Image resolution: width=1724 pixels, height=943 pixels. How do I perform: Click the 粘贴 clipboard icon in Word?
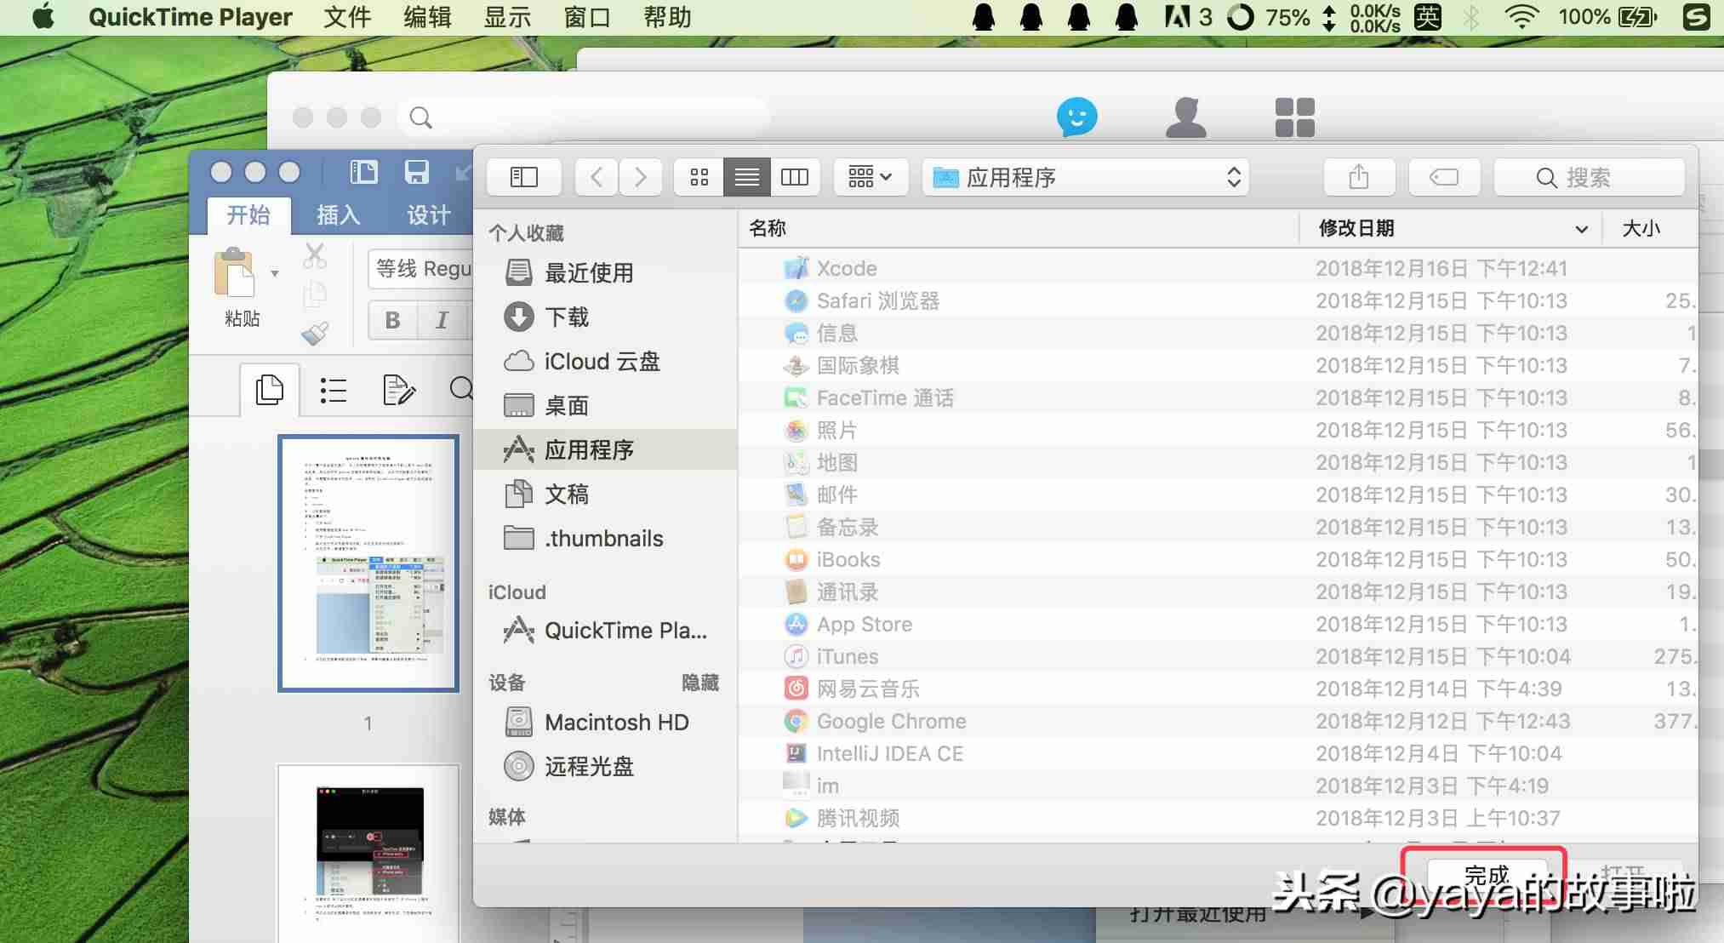[234, 272]
